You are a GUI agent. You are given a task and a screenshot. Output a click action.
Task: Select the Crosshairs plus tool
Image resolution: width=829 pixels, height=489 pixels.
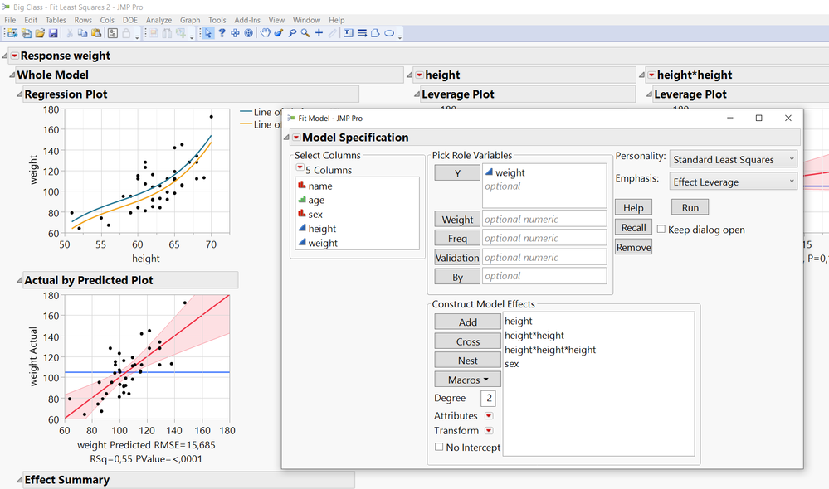click(x=319, y=33)
